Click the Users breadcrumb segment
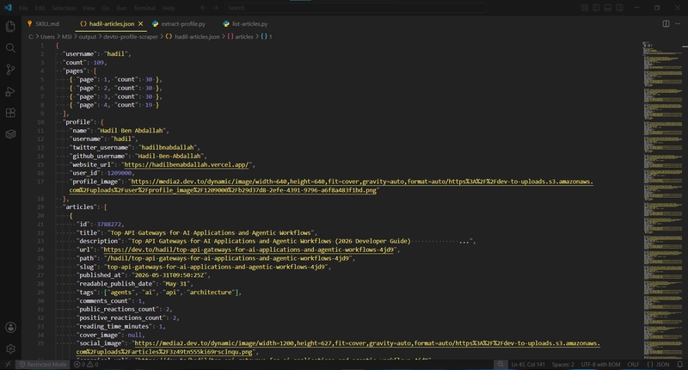The width and height of the screenshot is (688, 370). 48,37
